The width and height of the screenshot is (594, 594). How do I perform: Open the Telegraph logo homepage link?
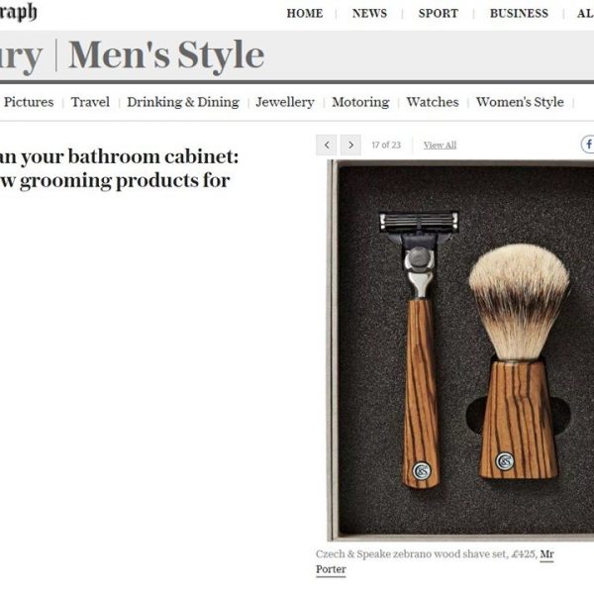coord(18,13)
